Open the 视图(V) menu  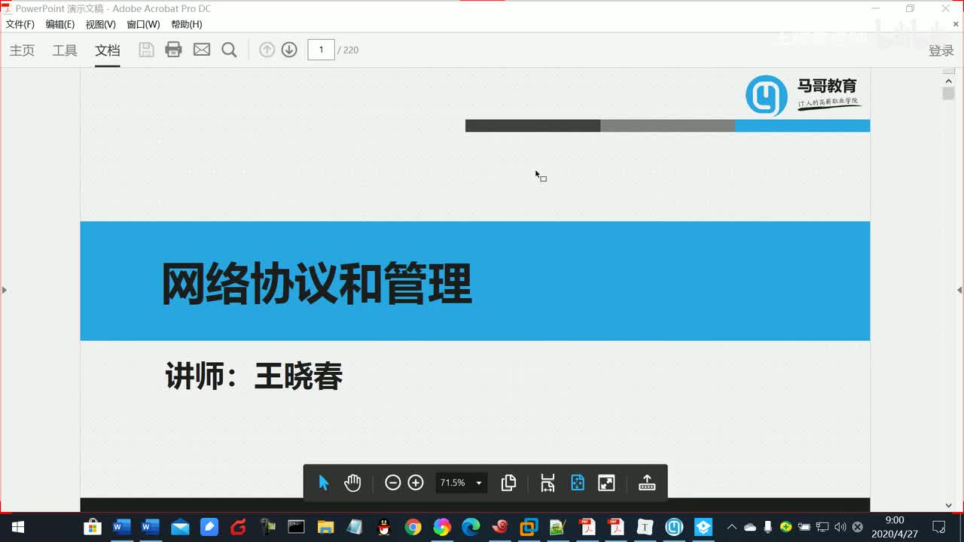point(101,24)
